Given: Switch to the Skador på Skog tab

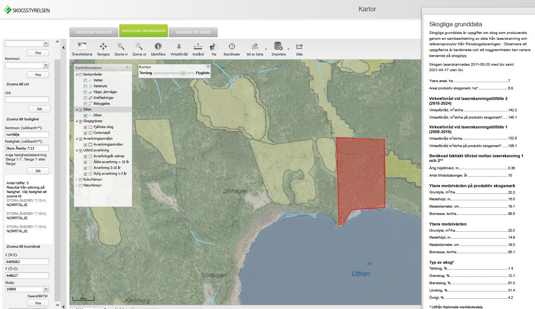Looking at the screenshot, I should click(193, 32).
